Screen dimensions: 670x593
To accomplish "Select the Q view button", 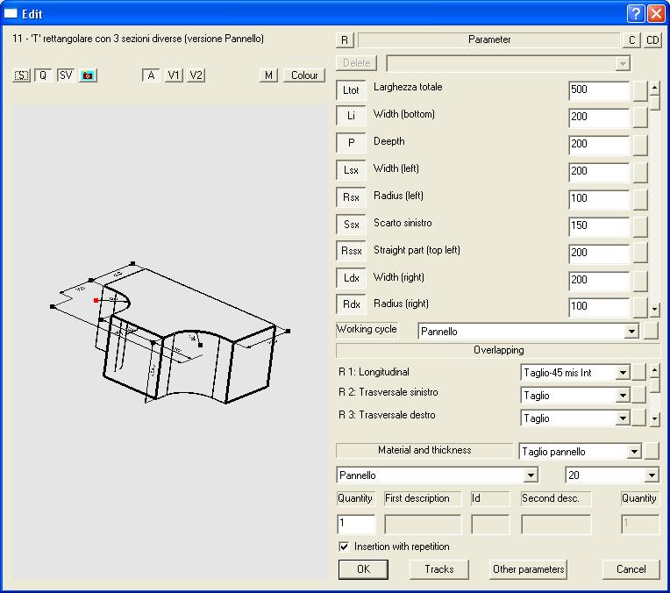I will point(43,75).
